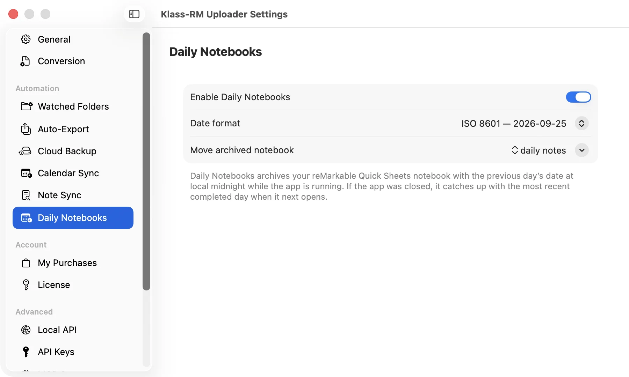The height and width of the screenshot is (377, 629).
Task: Click the License key icon
Action: [26, 285]
